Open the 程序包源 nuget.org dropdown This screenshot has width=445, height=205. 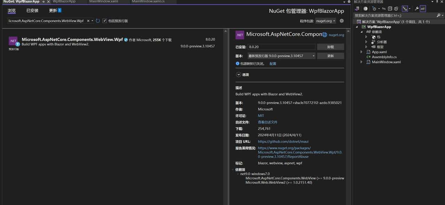tap(325, 20)
